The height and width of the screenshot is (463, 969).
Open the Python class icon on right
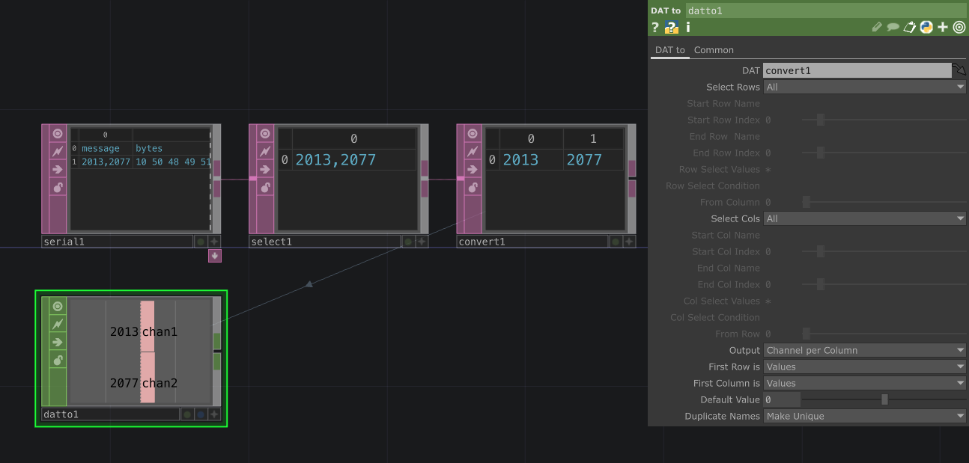(x=926, y=28)
